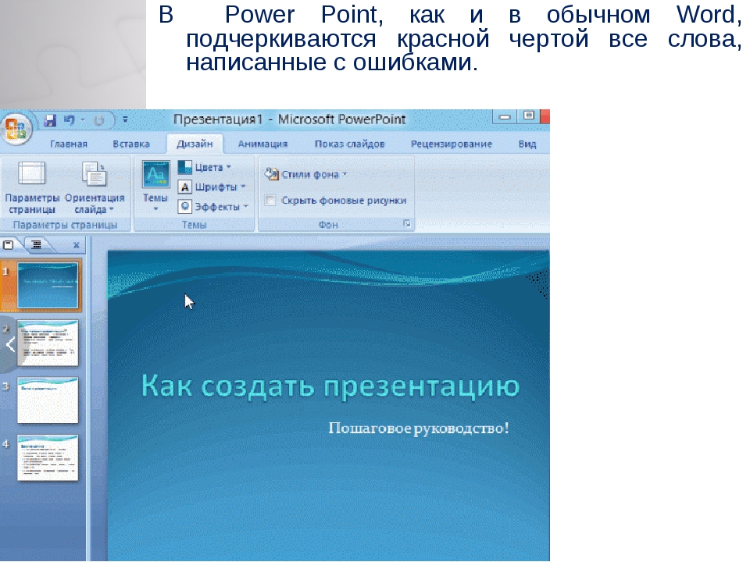This screenshot has height=562, width=750.
Task: Go to the Анимация tab
Action: tap(262, 144)
